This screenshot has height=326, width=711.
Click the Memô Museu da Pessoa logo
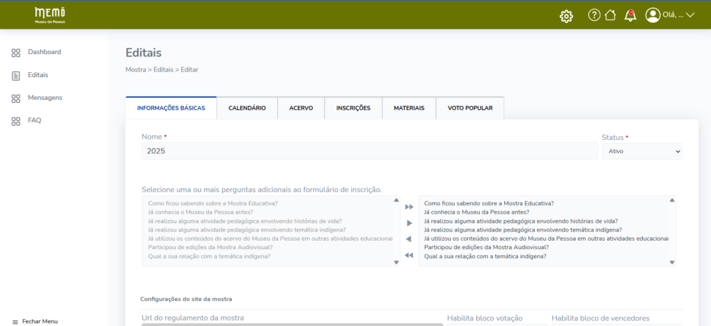tap(50, 15)
